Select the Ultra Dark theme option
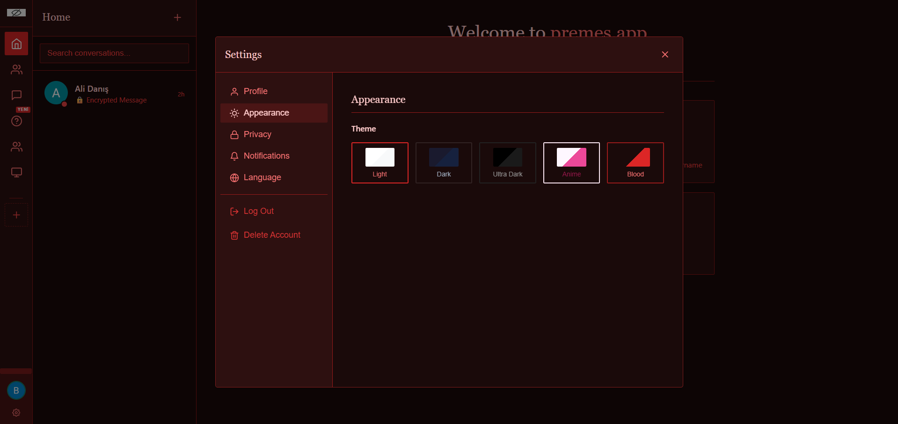 (x=507, y=163)
